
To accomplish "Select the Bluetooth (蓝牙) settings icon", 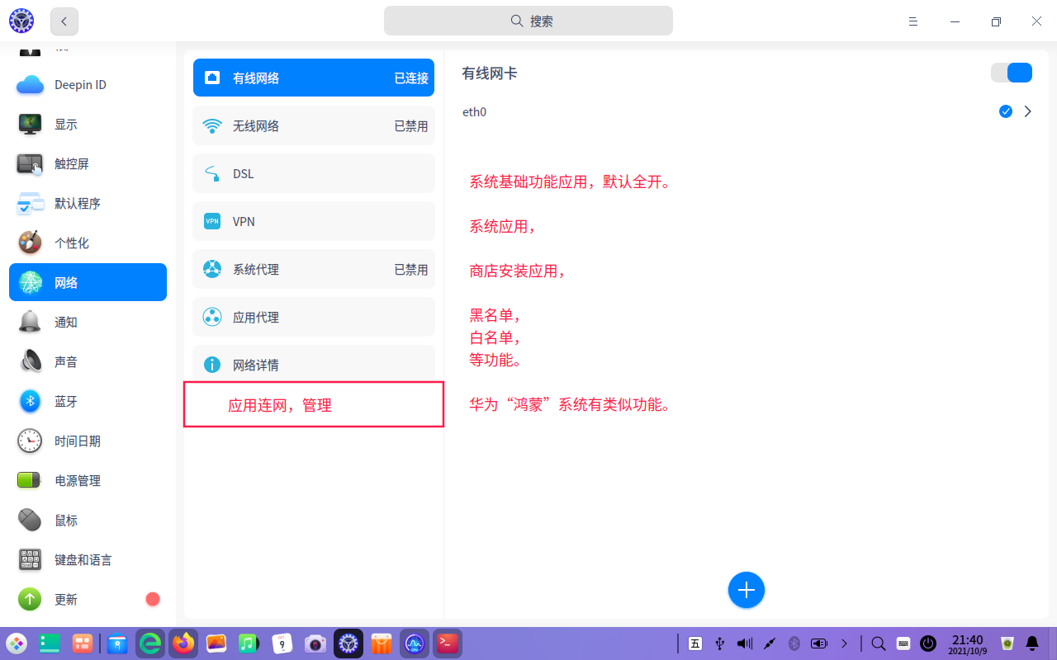I will pos(31,402).
